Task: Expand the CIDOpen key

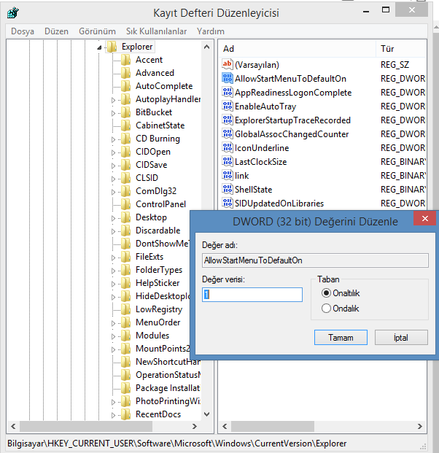Action: click(113, 152)
